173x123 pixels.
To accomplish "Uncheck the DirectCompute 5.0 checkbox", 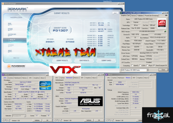I will click(154, 65).
